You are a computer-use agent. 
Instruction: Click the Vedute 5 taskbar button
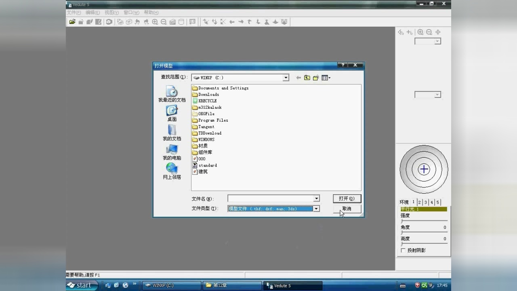tap(293, 285)
